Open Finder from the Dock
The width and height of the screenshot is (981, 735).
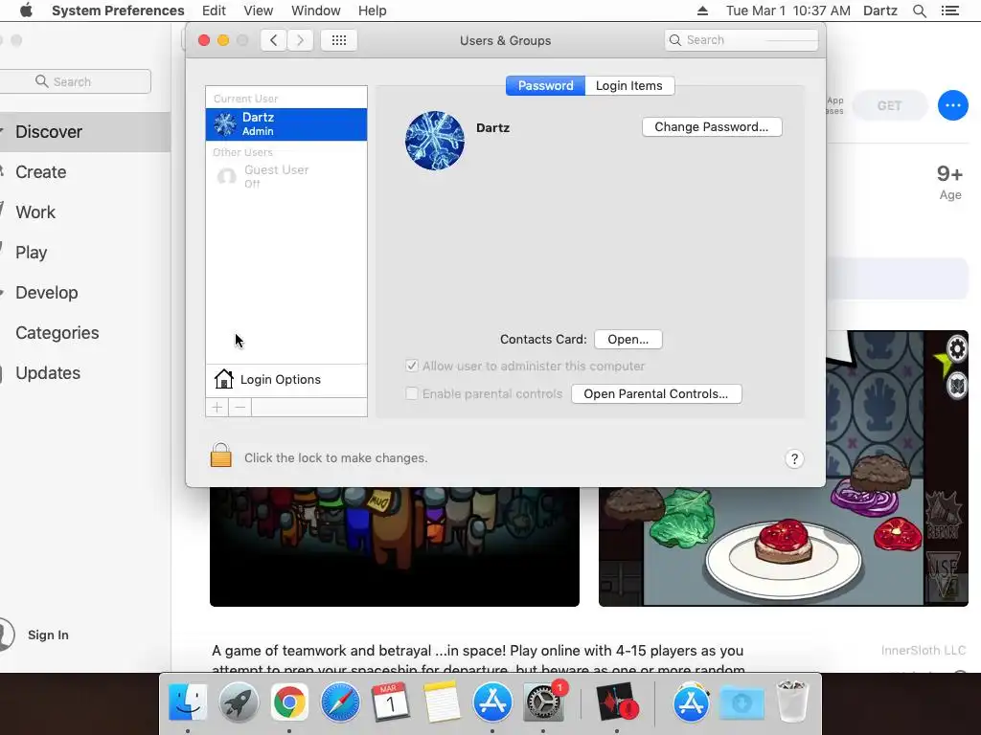point(188,702)
